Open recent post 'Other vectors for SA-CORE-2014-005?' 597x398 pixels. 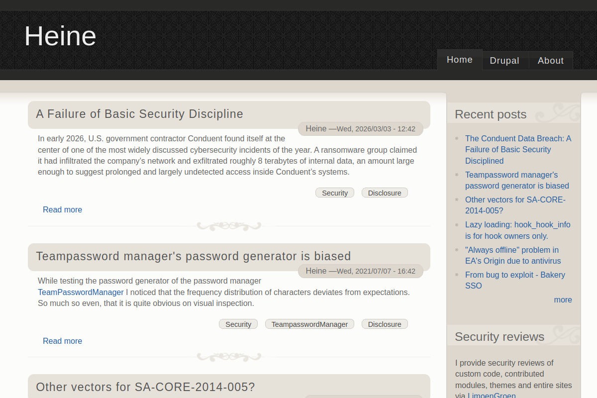tap(515, 205)
